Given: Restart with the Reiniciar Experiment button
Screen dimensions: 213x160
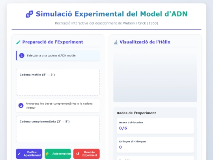Looking at the screenshot, I should pyautogui.click(x=86, y=154).
